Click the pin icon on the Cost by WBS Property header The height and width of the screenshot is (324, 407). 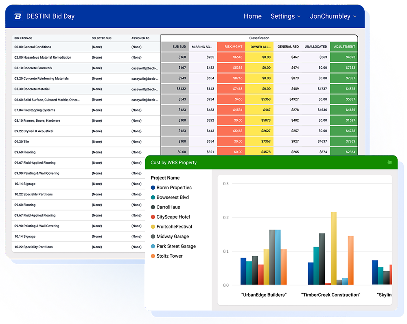[x=389, y=162]
